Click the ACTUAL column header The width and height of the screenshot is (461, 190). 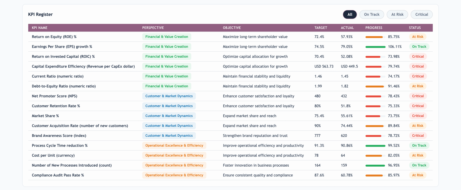[x=347, y=28]
